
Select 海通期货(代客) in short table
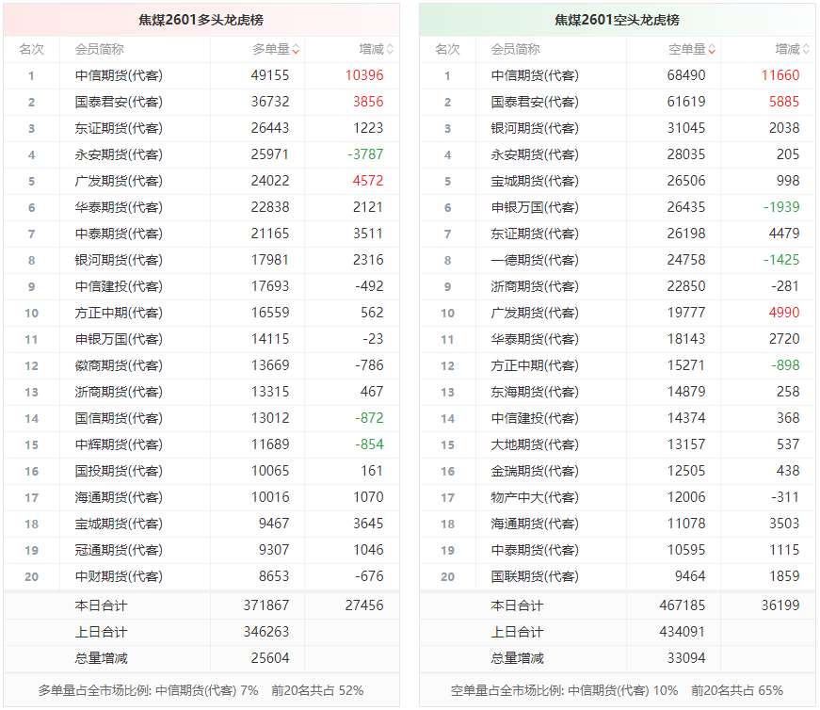(535, 524)
